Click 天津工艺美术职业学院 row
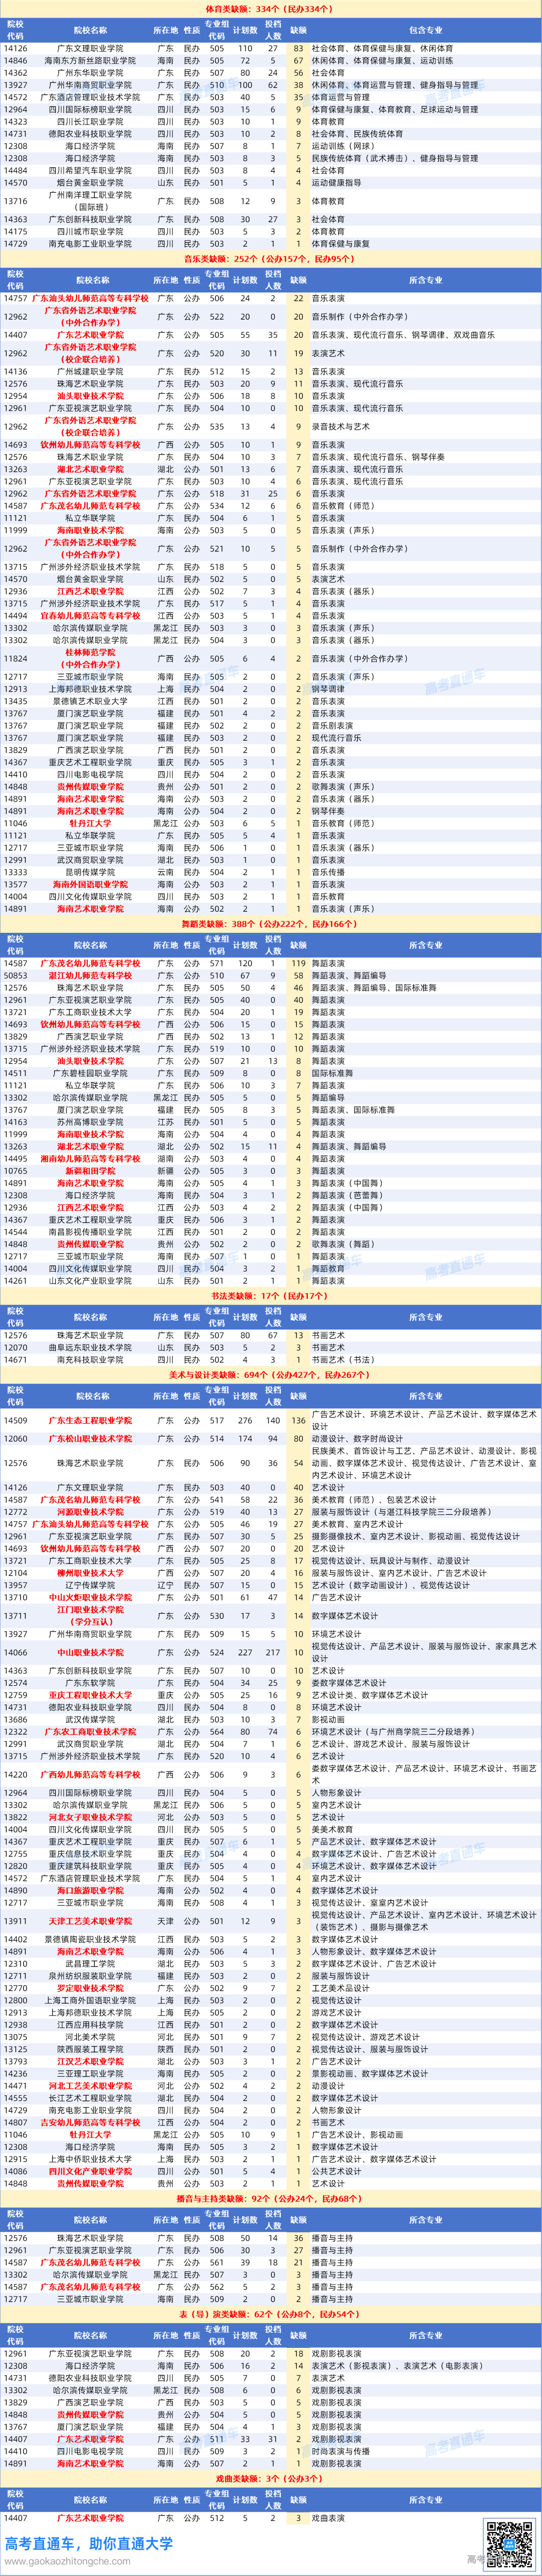This screenshot has height=2576, width=542. click(x=270, y=1921)
